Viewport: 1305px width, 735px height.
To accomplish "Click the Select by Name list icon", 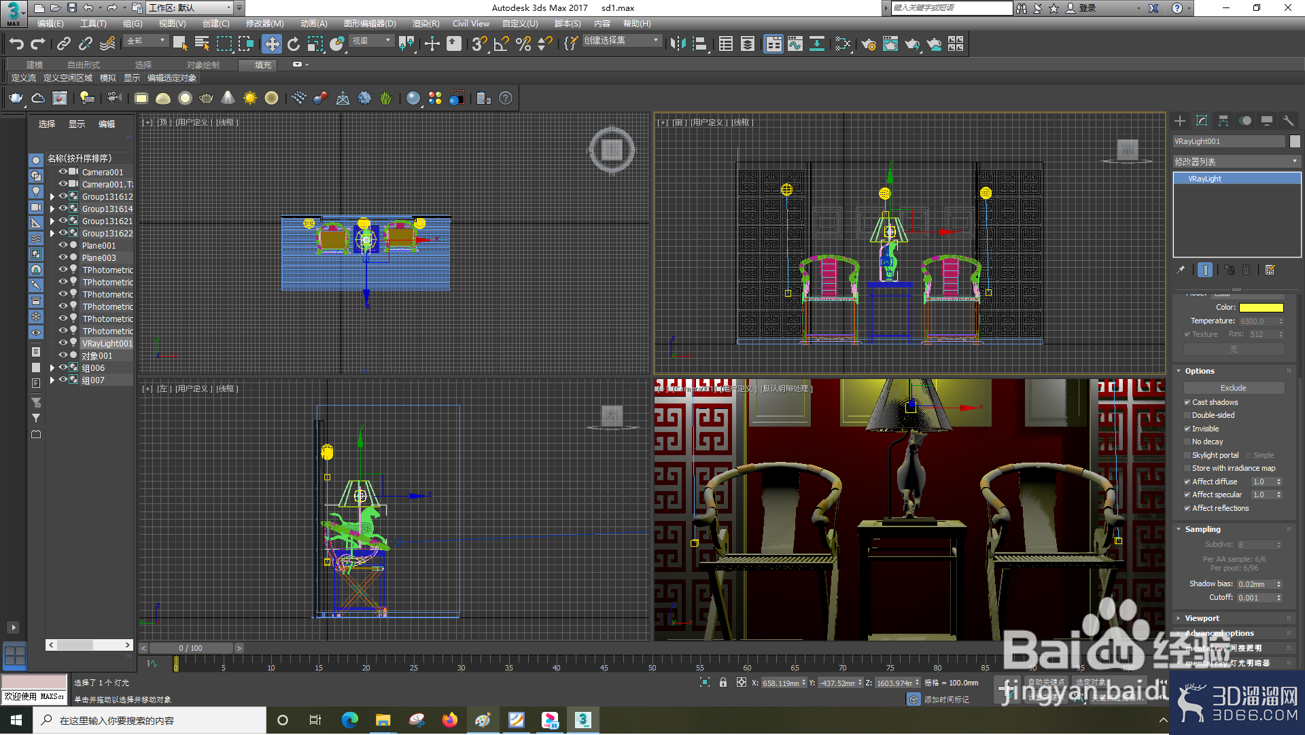I will coord(202,44).
